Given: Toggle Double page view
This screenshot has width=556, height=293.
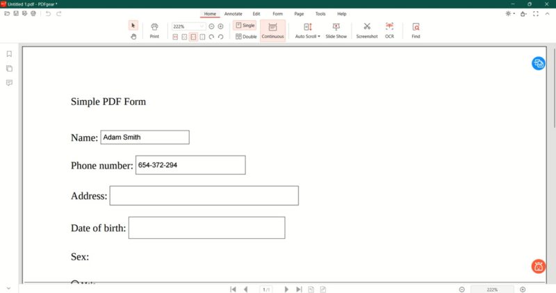Looking at the screenshot, I should [246, 37].
